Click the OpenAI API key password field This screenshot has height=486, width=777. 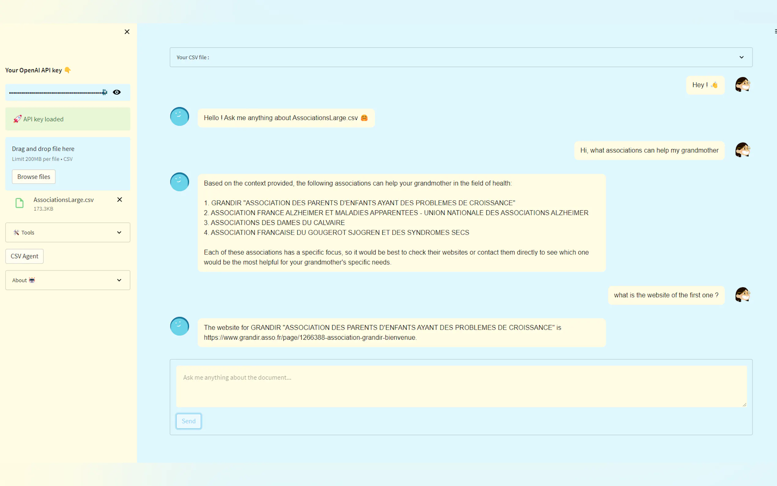(x=56, y=92)
